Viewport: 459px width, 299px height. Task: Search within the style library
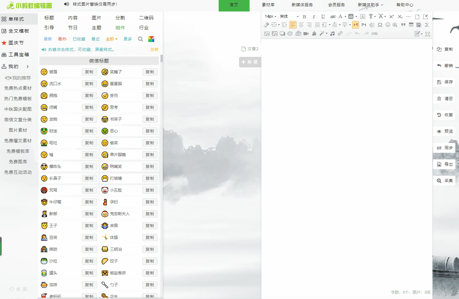(x=140, y=39)
